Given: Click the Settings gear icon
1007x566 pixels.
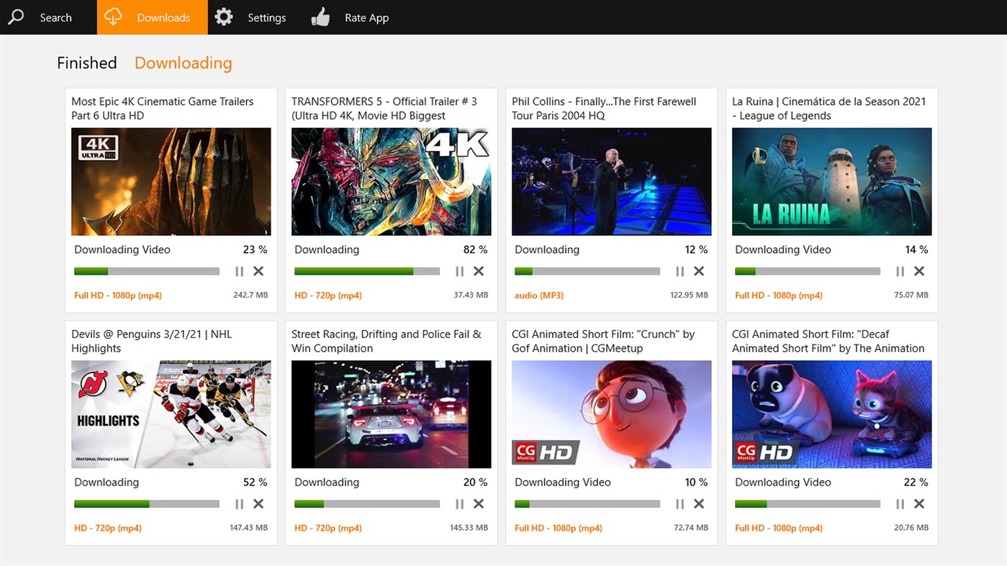Looking at the screenshot, I should coord(224,17).
